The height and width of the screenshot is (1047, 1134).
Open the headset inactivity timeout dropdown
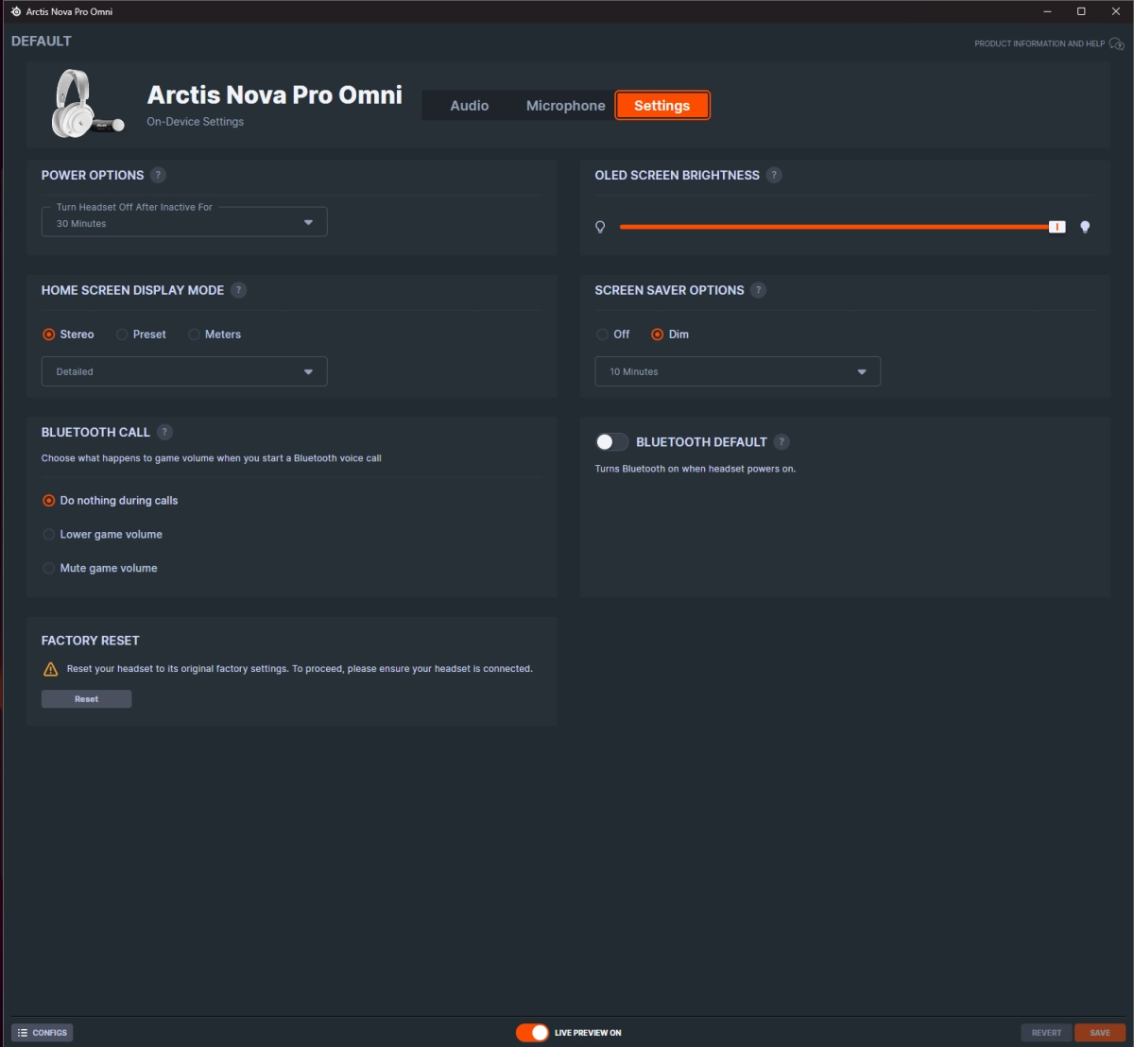tap(184, 222)
